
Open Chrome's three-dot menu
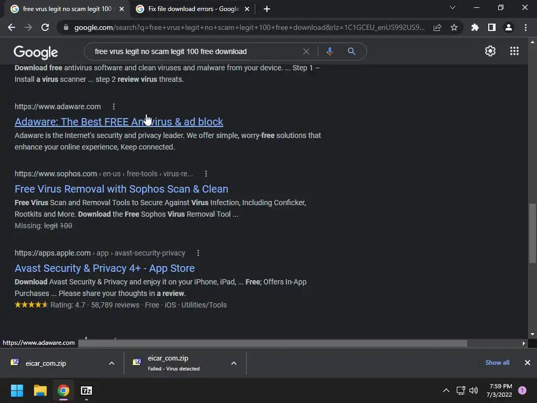click(x=525, y=27)
